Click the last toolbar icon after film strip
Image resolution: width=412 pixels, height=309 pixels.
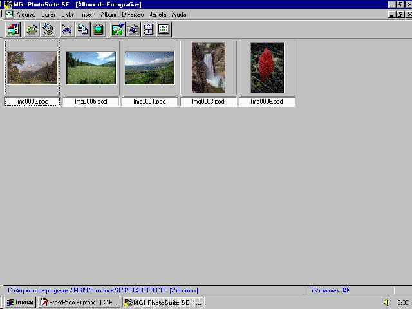164,29
